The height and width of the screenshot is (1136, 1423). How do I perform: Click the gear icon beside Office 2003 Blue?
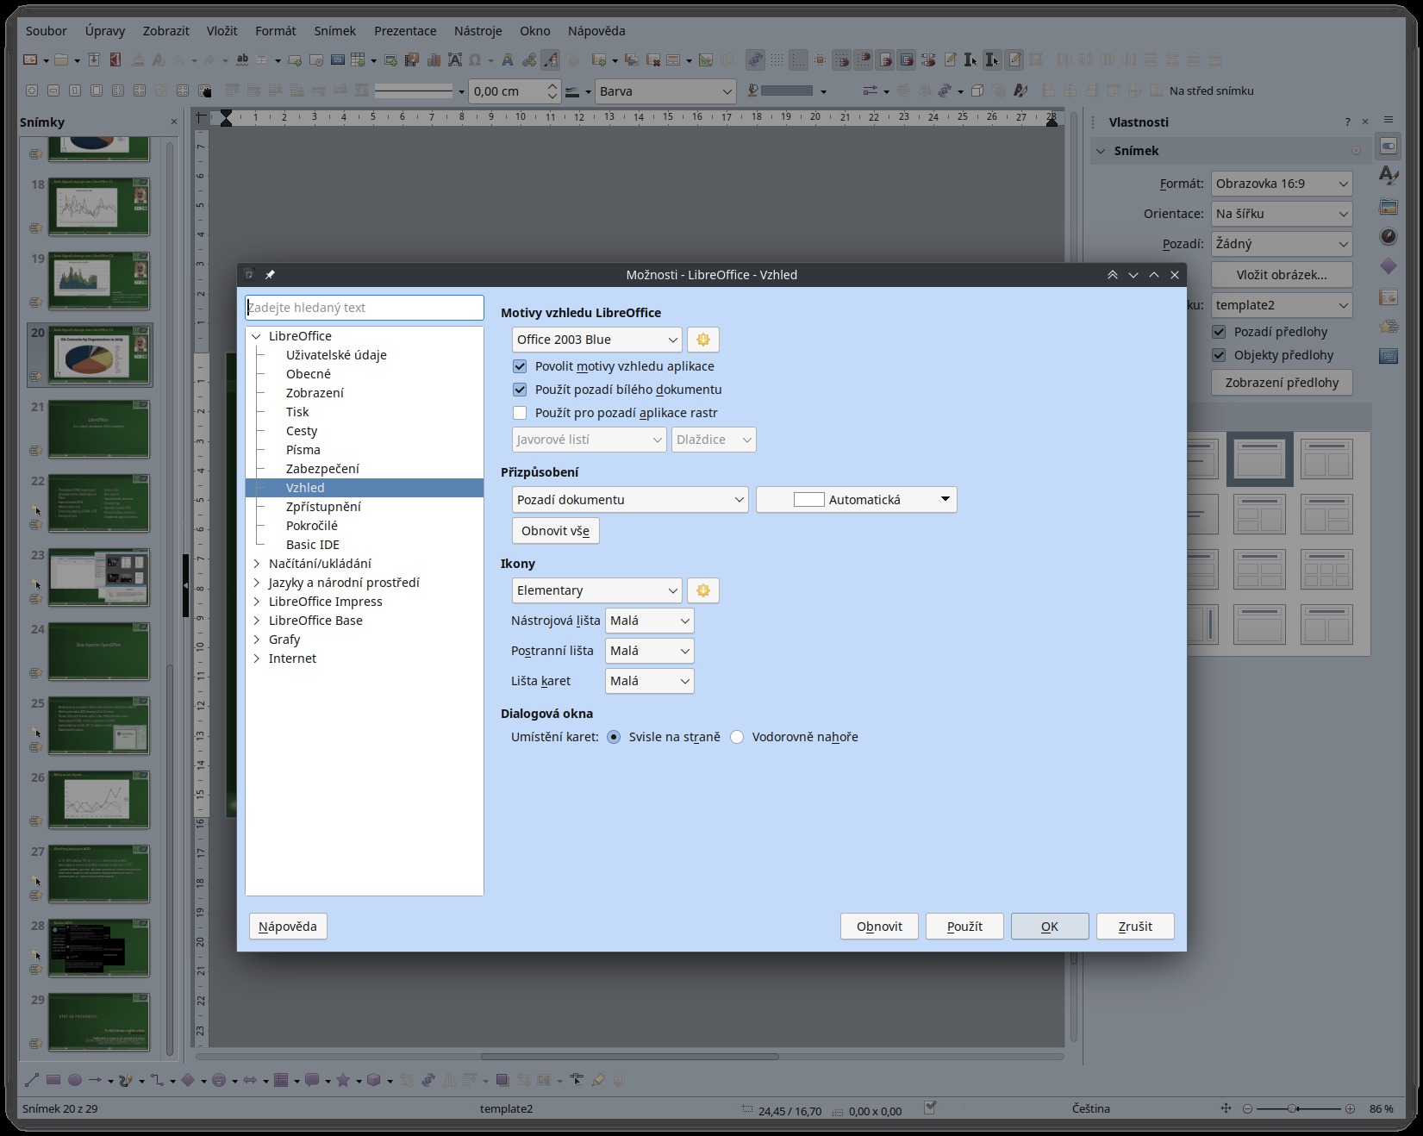pyautogui.click(x=702, y=340)
